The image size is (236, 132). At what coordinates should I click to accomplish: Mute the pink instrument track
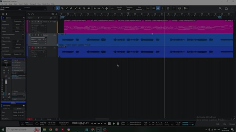click(32, 22)
